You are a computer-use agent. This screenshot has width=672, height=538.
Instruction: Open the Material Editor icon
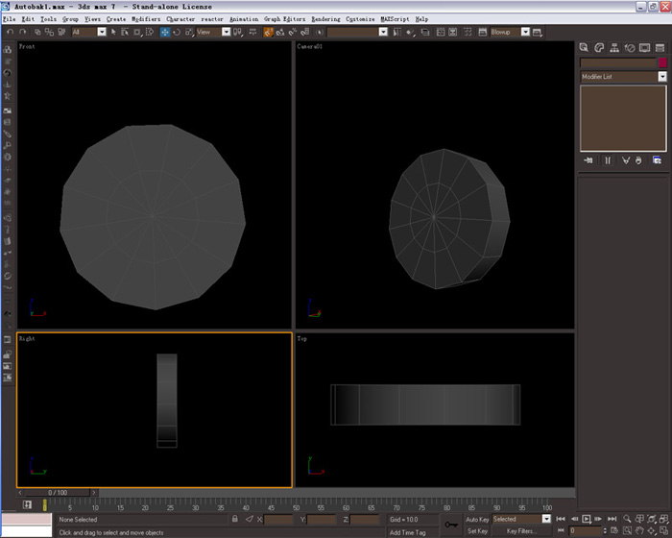(x=468, y=32)
